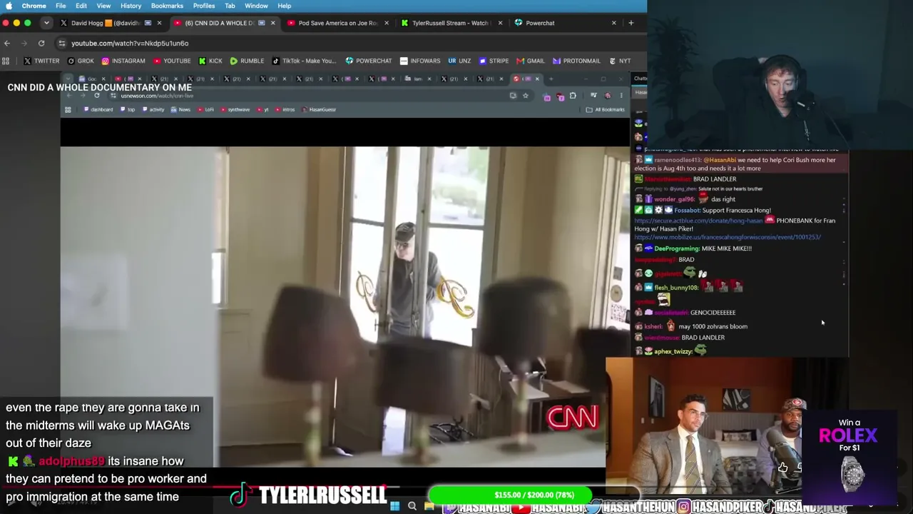This screenshot has height=514, width=913.
Task: Open the TikTok bookmark
Action: 304,61
